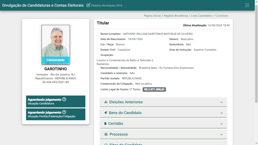Click the Eleições Anteriores hierarchy icon
Viewport: 258px width, 145px height.
pyautogui.click(x=106, y=102)
